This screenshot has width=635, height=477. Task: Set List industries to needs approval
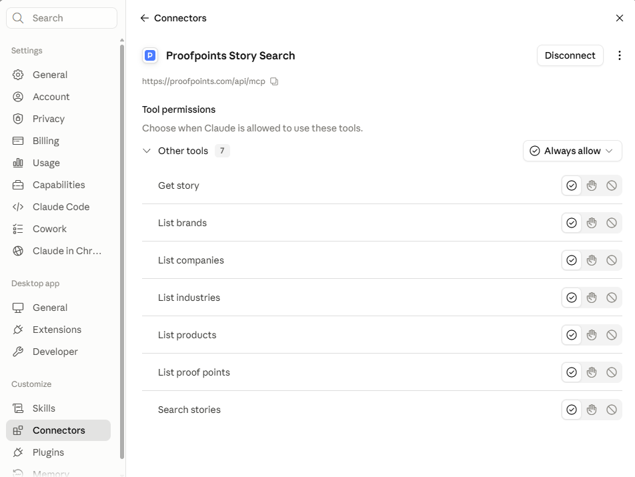592,298
